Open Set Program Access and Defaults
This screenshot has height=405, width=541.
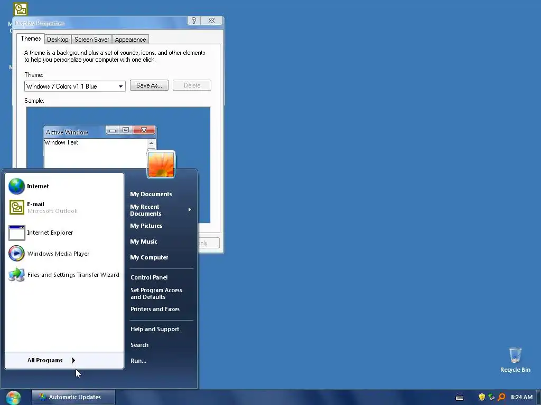tap(156, 293)
